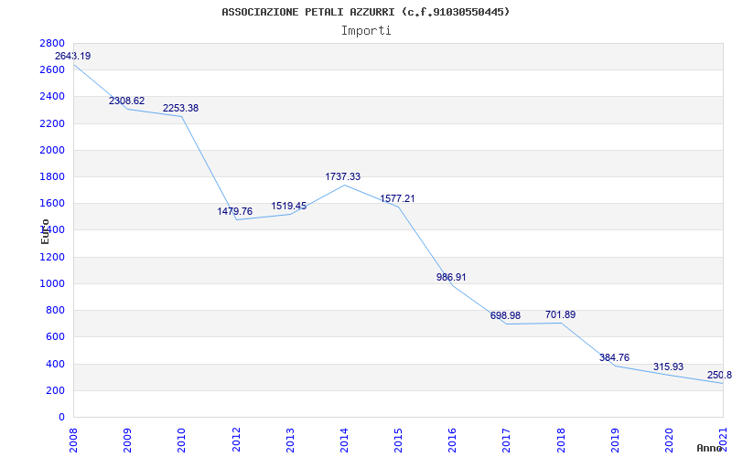Select the 2308.62 data label
The width and height of the screenshot is (732, 457).
click(x=127, y=101)
